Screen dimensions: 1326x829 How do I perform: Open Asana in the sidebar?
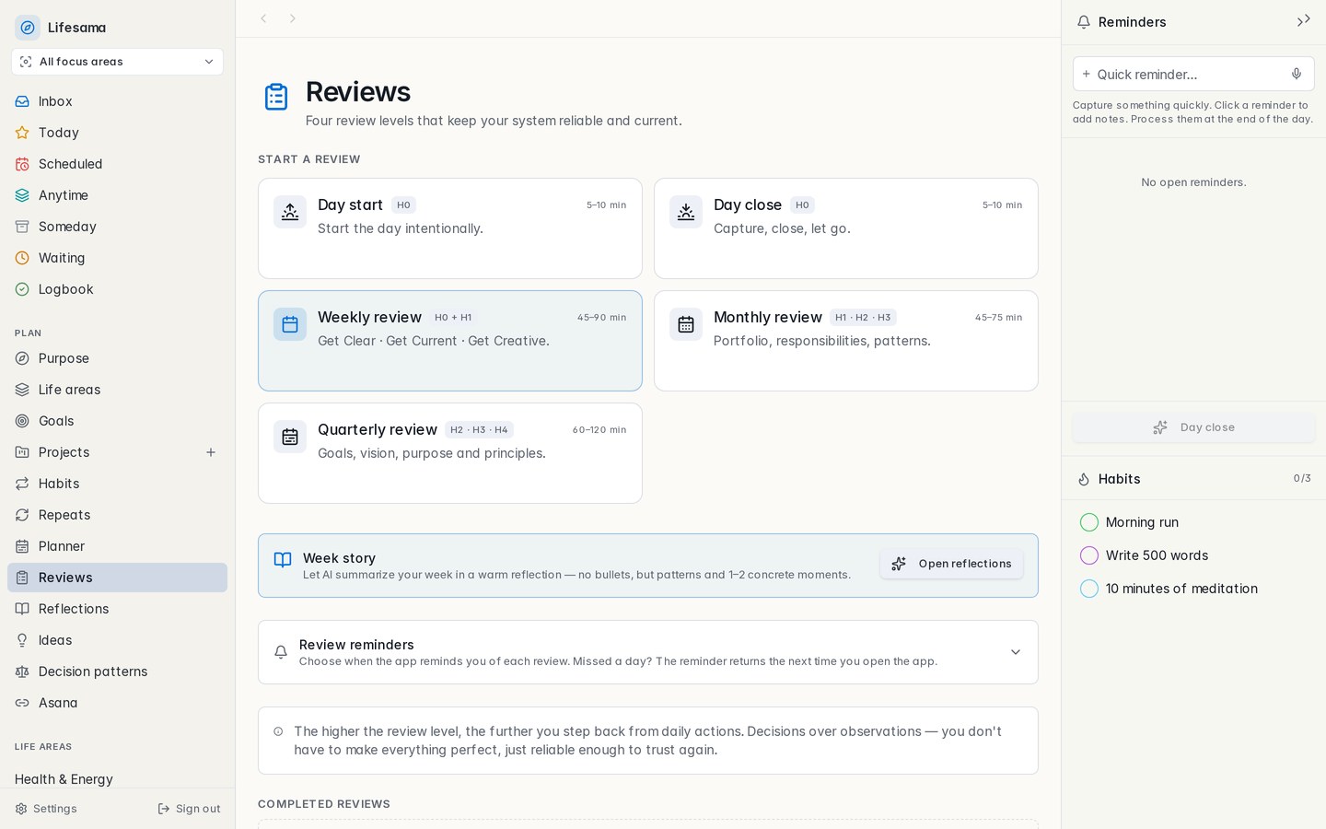117,703
